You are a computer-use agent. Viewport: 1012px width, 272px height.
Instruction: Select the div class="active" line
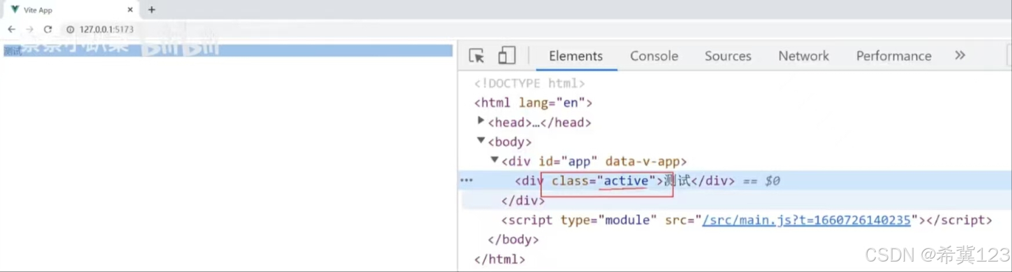click(x=625, y=181)
